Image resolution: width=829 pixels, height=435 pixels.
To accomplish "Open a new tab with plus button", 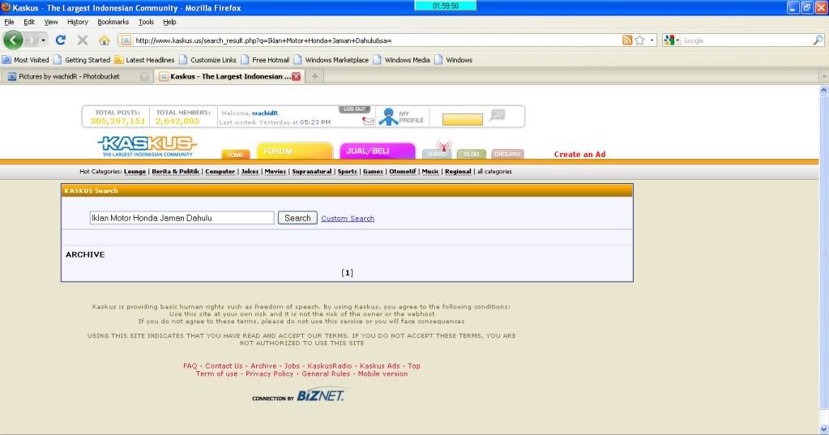I will 314,77.
